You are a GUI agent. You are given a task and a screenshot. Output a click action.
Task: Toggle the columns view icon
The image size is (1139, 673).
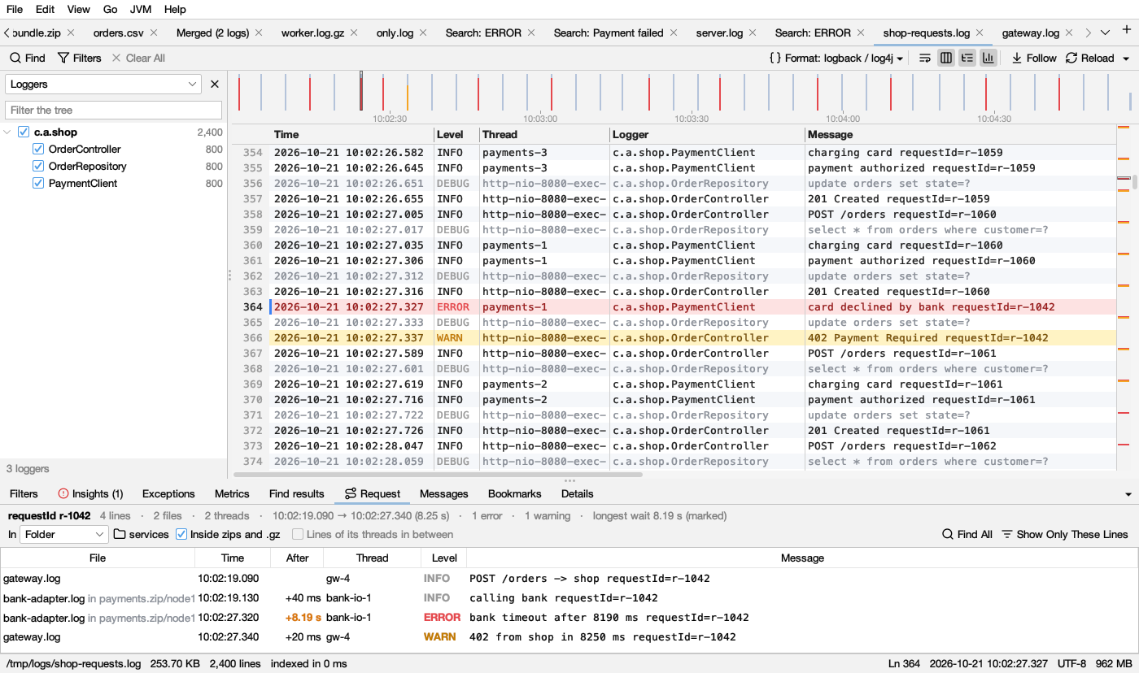tap(946, 58)
